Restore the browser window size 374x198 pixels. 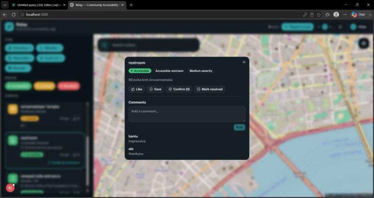(357, 5)
